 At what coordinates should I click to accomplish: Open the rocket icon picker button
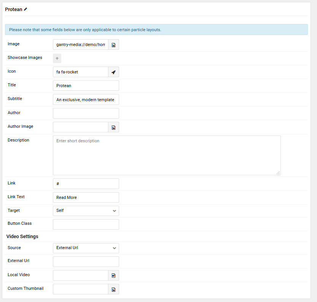point(114,72)
